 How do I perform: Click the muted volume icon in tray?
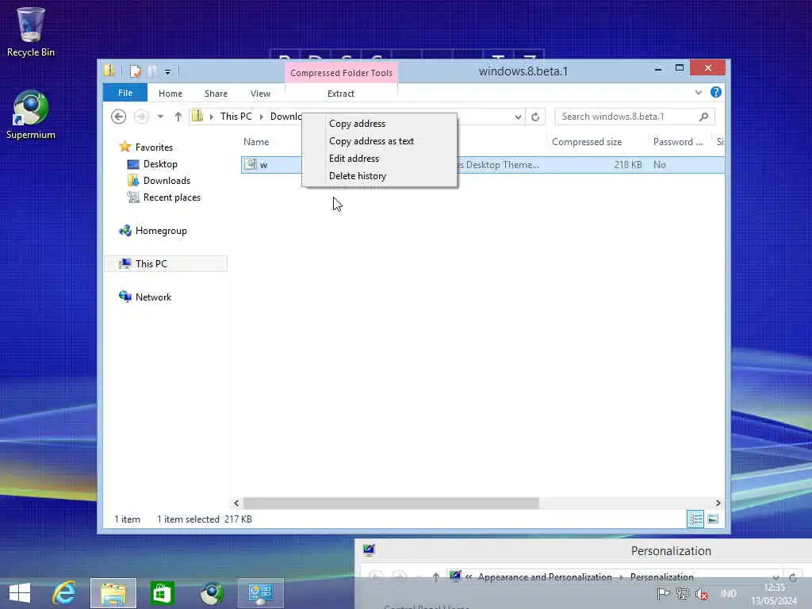tap(702, 594)
